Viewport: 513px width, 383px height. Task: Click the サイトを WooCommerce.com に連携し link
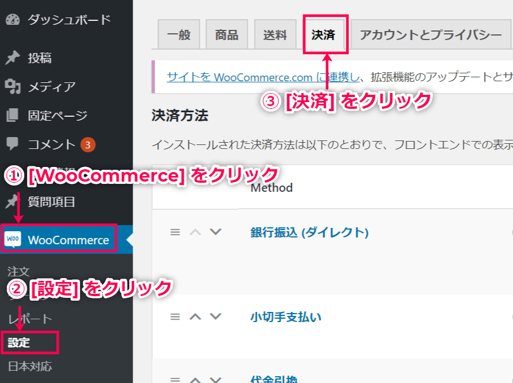(x=263, y=77)
